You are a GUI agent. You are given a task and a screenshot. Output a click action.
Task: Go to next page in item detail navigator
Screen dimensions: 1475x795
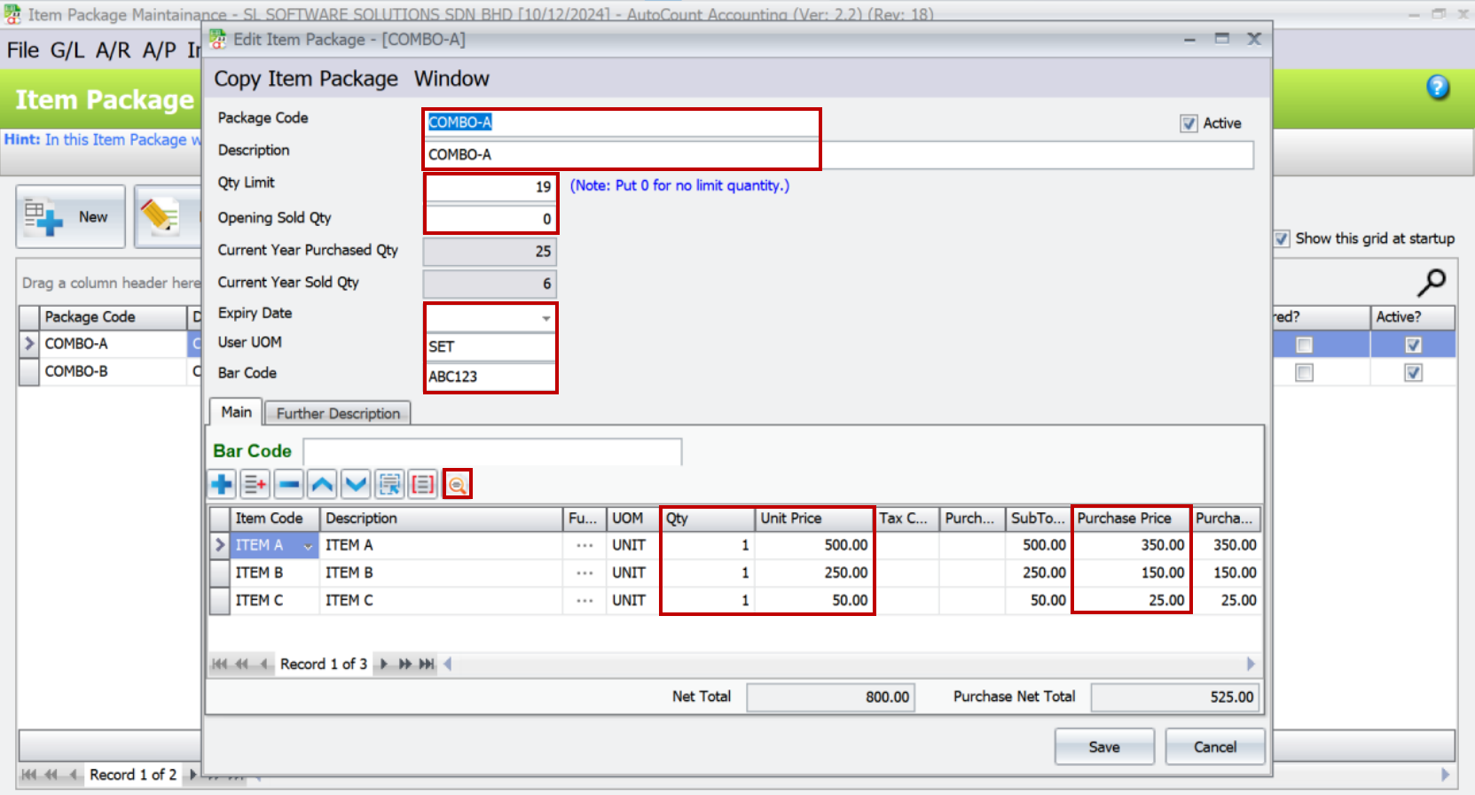tap(404, 664)
